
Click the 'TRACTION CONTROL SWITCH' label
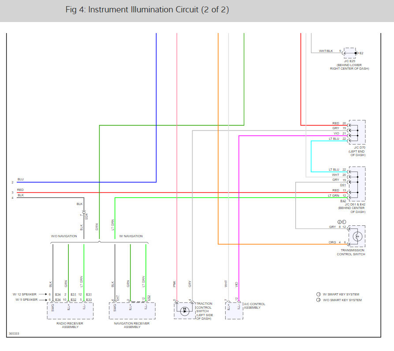(x=204, y=307)
